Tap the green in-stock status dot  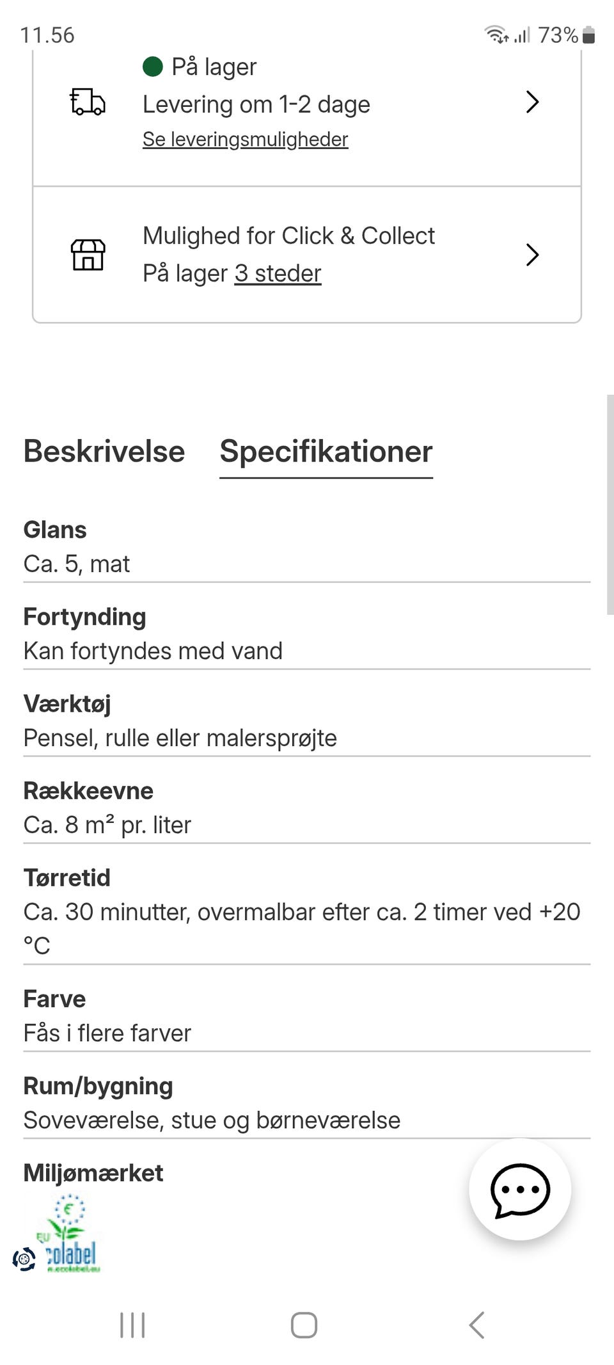[x=153, y=67]
